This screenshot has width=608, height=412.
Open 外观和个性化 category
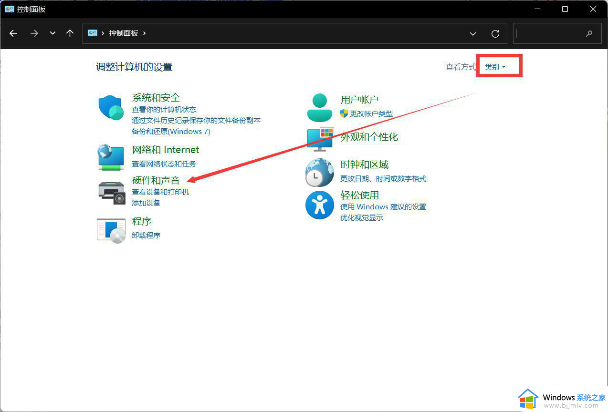pyautogui.click(x=369, y=137)
